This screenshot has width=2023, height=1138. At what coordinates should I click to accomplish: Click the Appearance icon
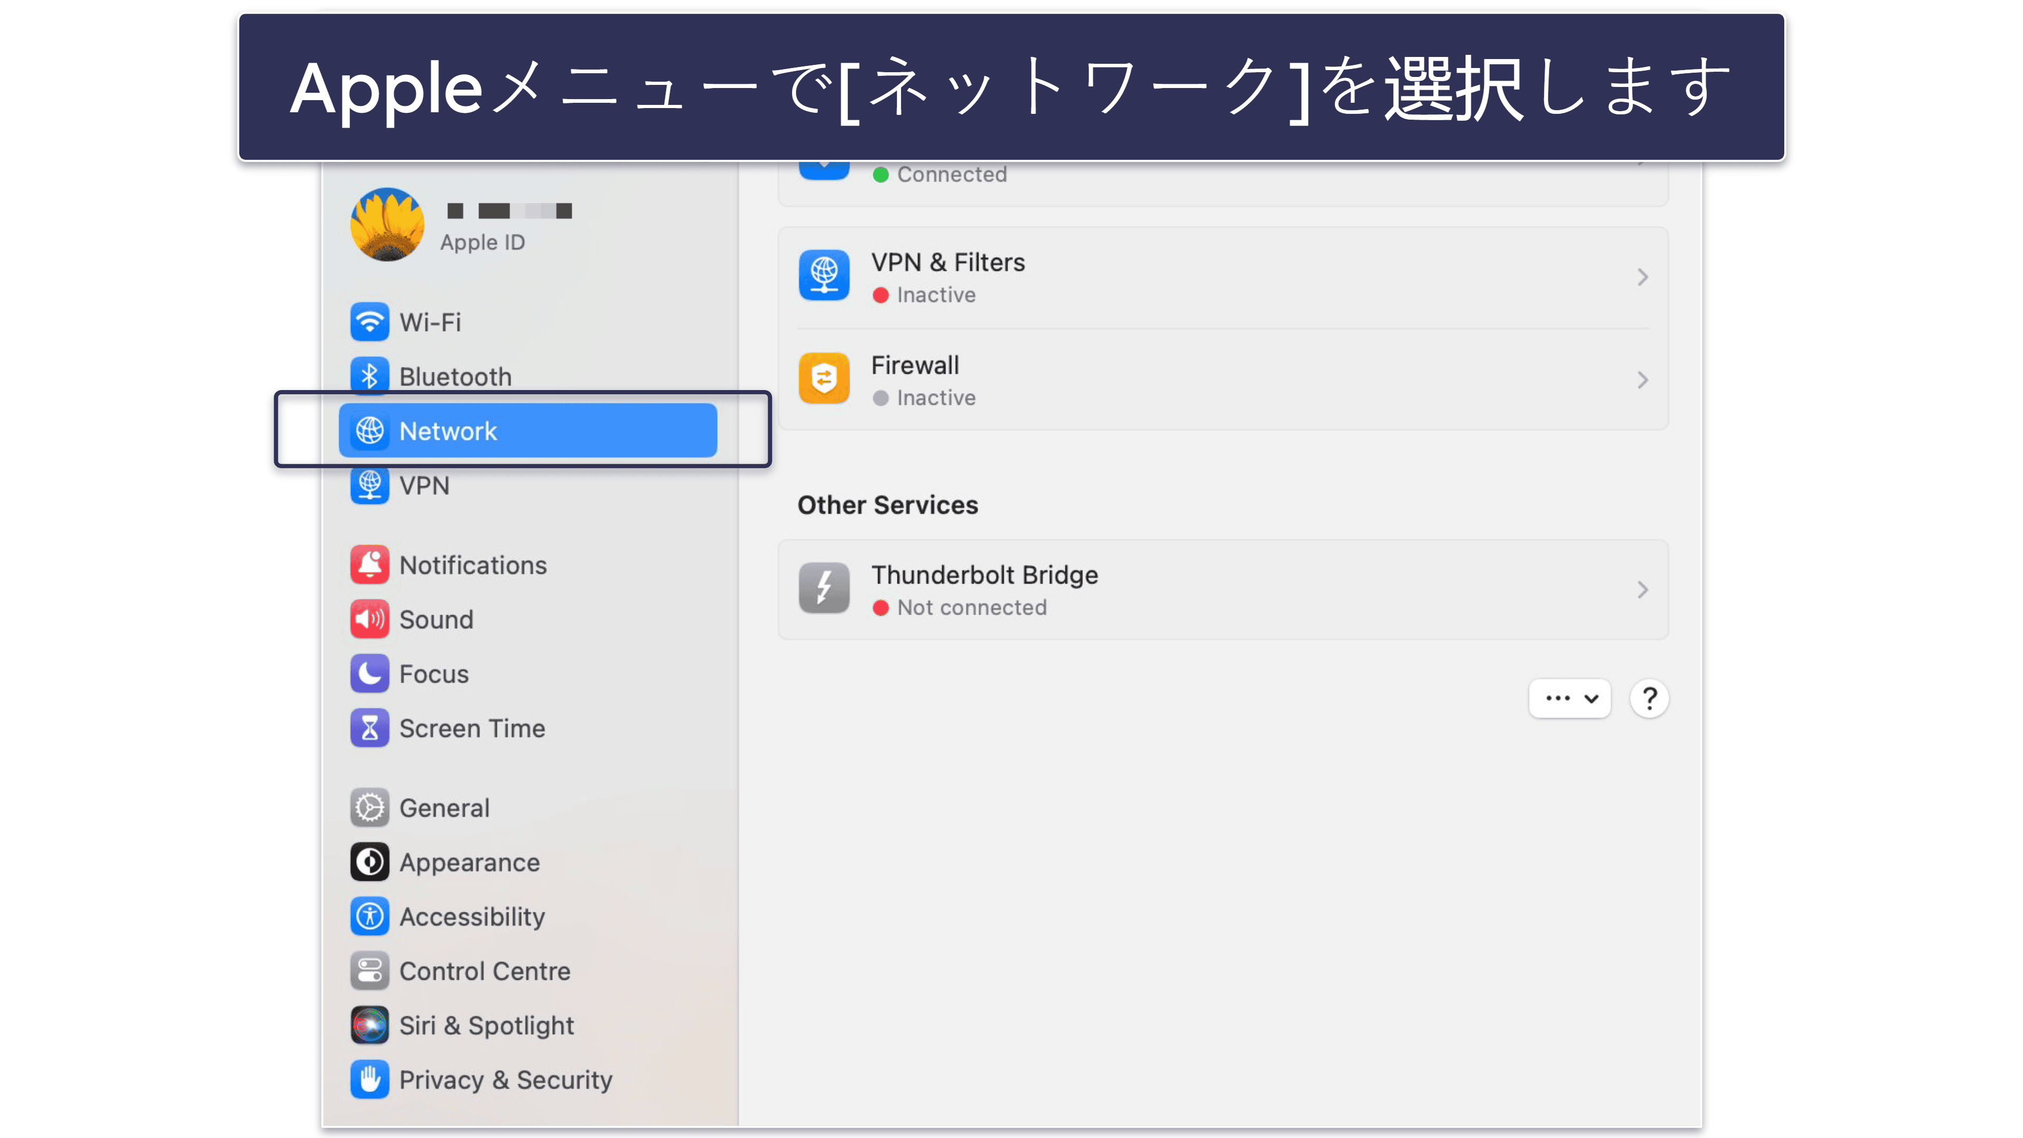click(x=369, y=862)
